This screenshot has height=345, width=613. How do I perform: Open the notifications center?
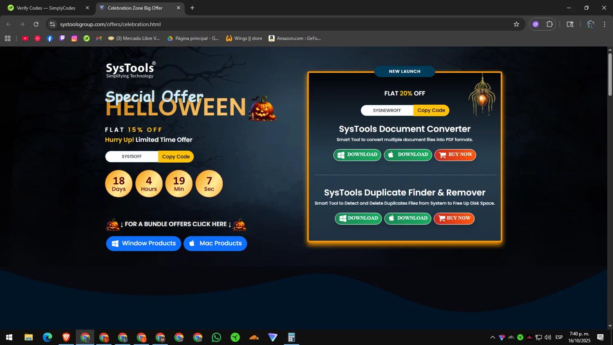[x=600, y=337]
